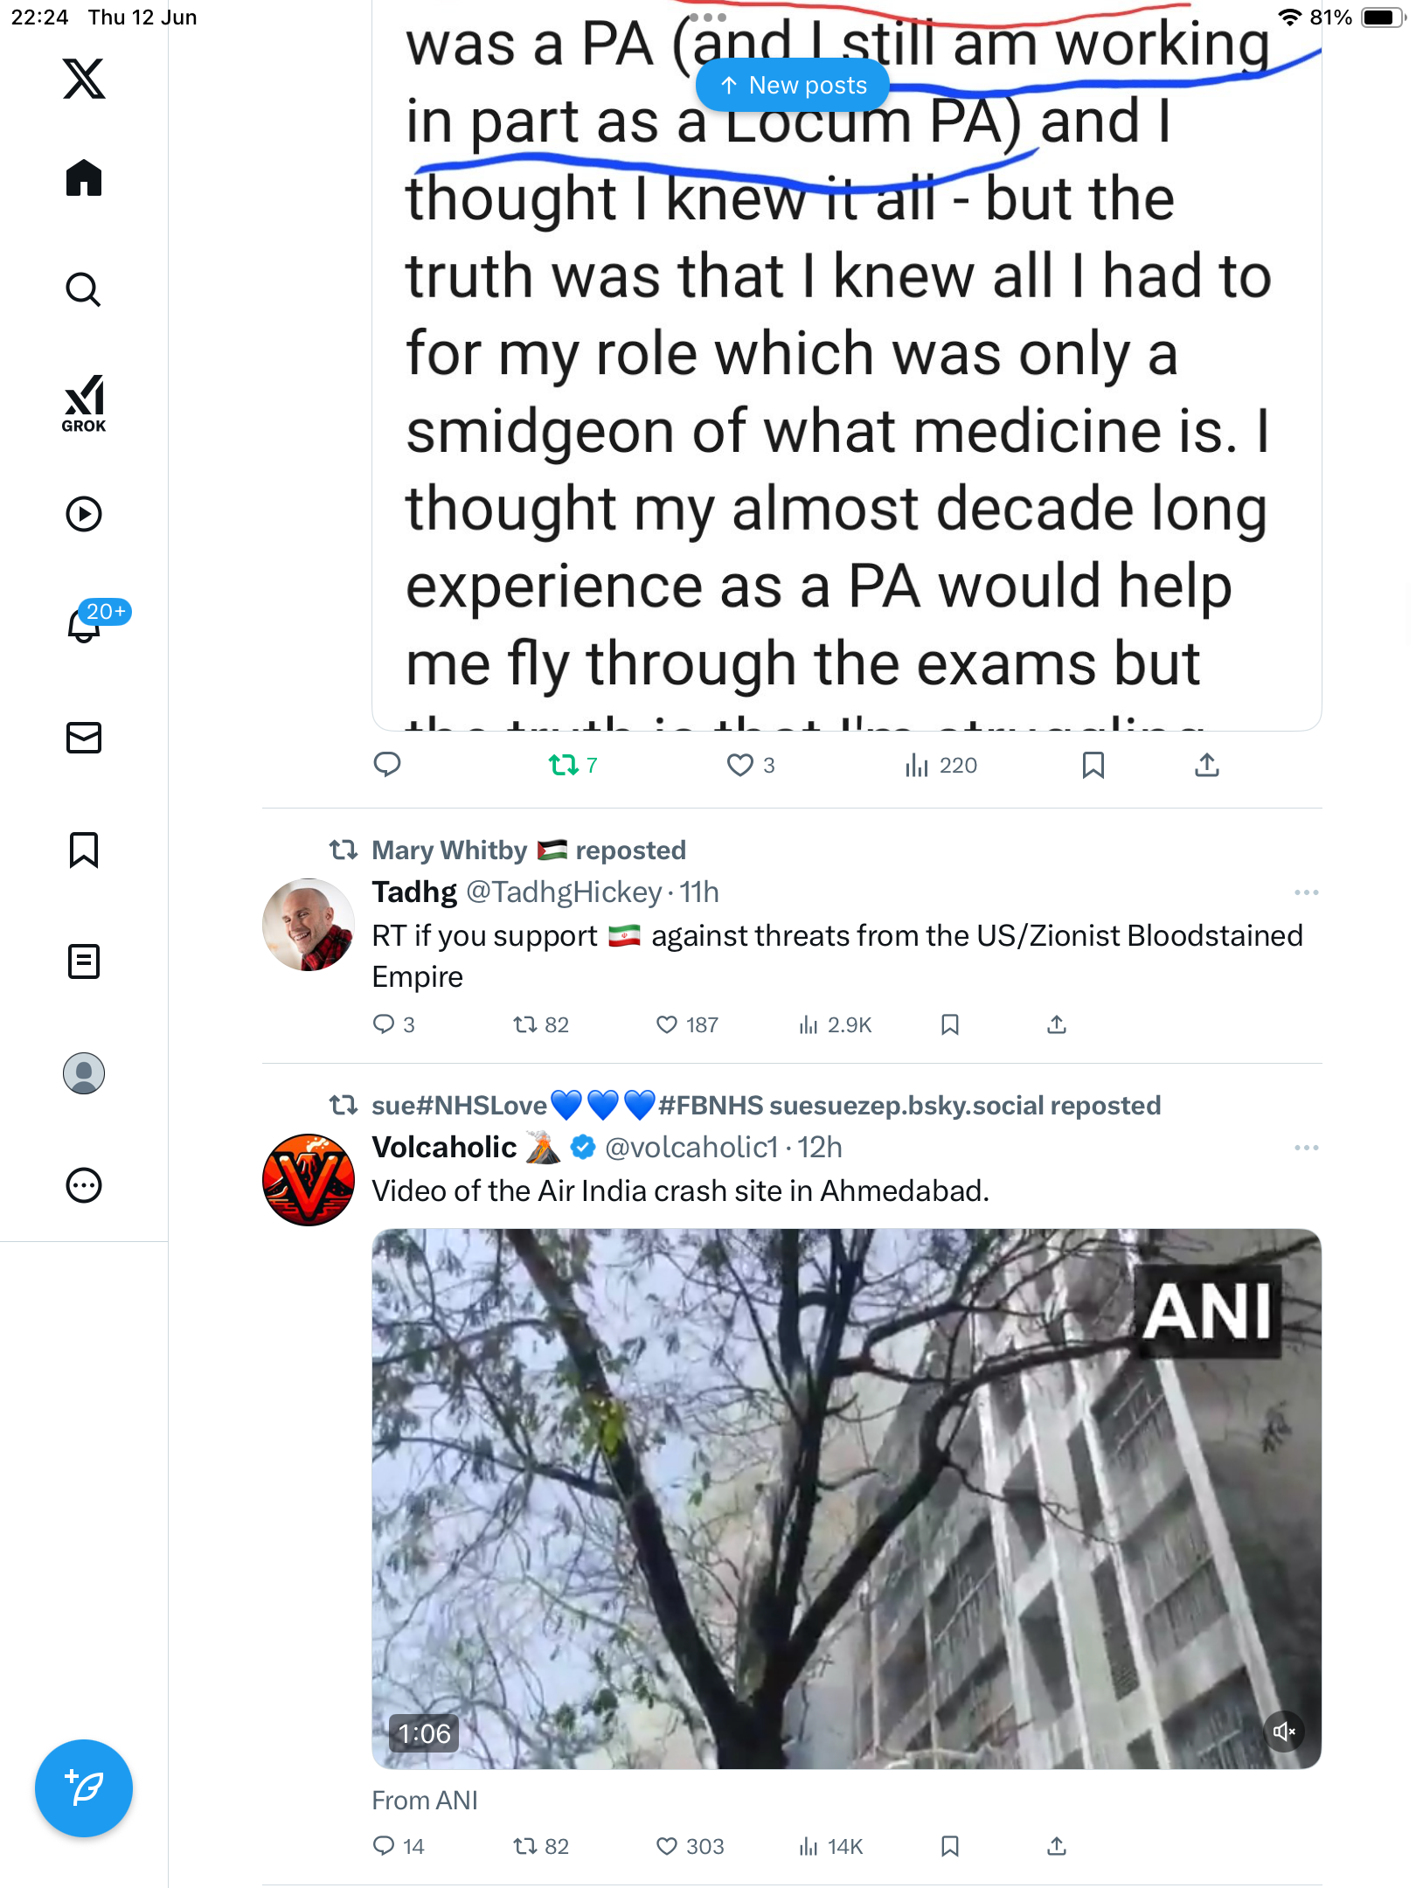1416x1888 pixels.
Task: Open Lists from the sidebar
Action: click(x=84, y=961)
